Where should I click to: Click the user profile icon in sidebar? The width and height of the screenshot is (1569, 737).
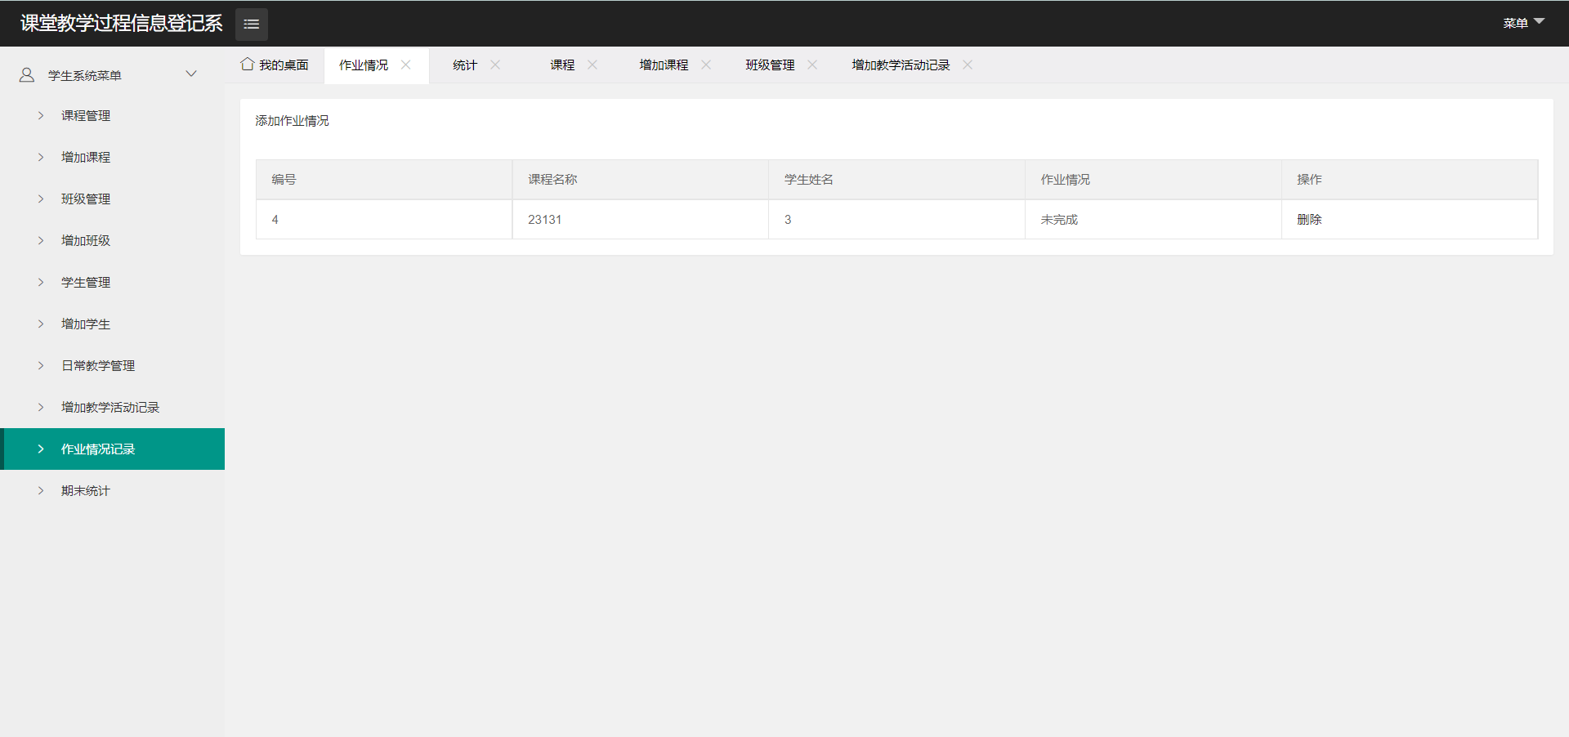coord(27,75)
